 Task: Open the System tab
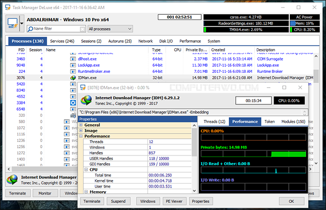click(x=214, y=41)
